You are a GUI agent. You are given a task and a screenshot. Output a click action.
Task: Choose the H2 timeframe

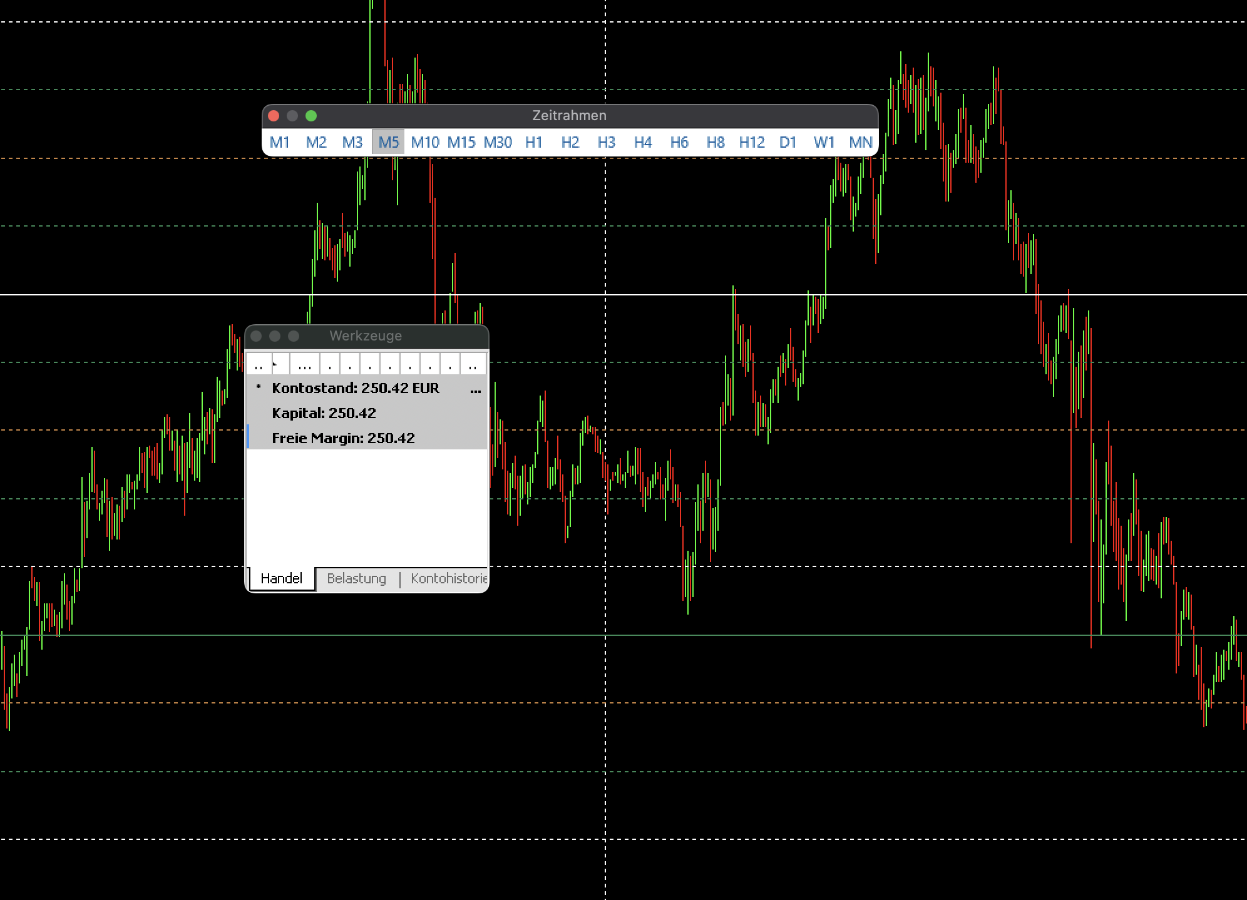(x=570, y=142)
